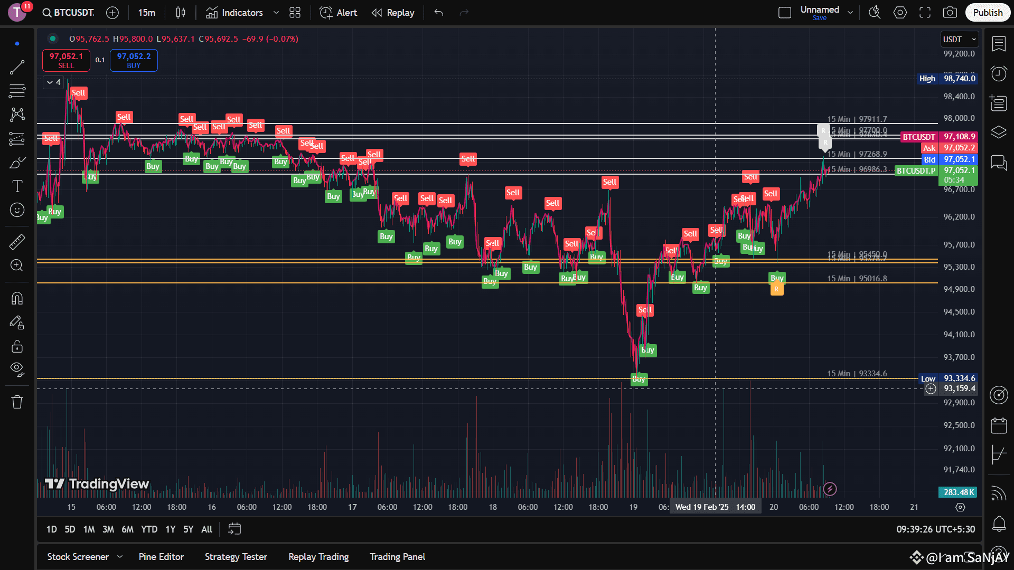1014x570 pixels.
Task: Click the go-to-date icon near the range selector
Action: pos(234,529)
